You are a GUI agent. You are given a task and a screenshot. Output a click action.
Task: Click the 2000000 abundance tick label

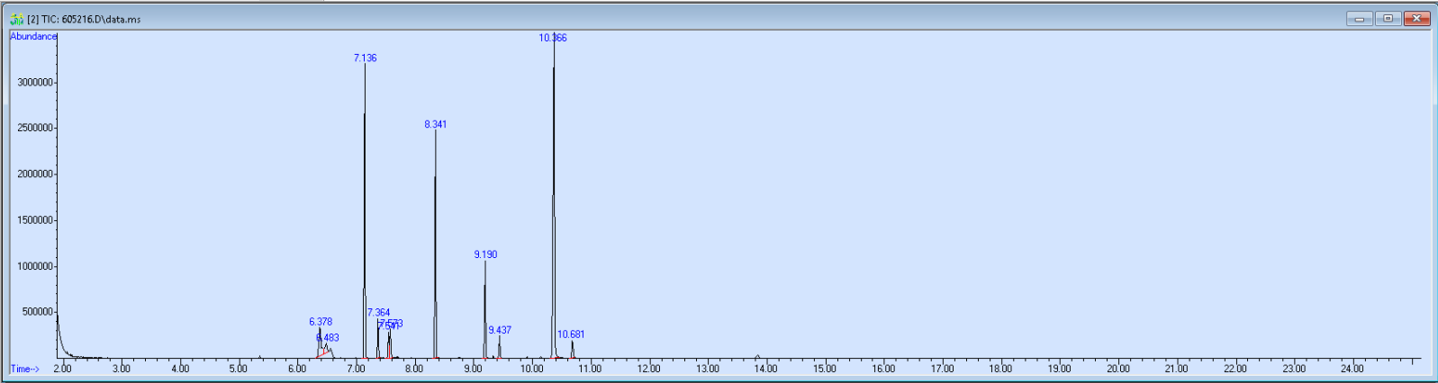click(x=35, y=174)
